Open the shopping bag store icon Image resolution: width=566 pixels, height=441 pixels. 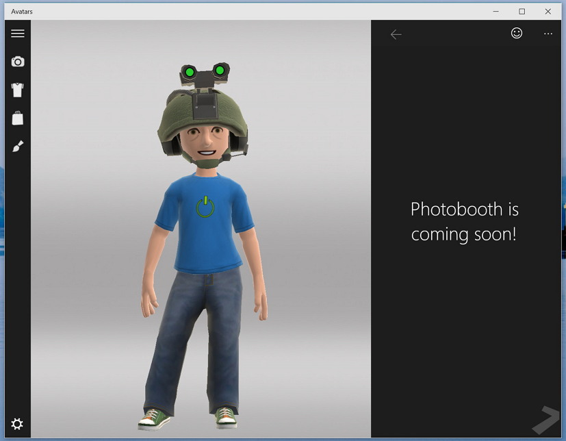coord(18,118)
